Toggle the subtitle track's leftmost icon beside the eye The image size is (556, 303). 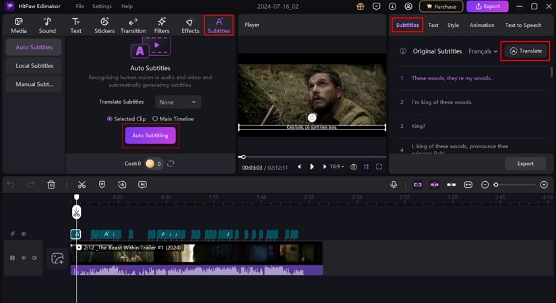(x=13, y=234)
